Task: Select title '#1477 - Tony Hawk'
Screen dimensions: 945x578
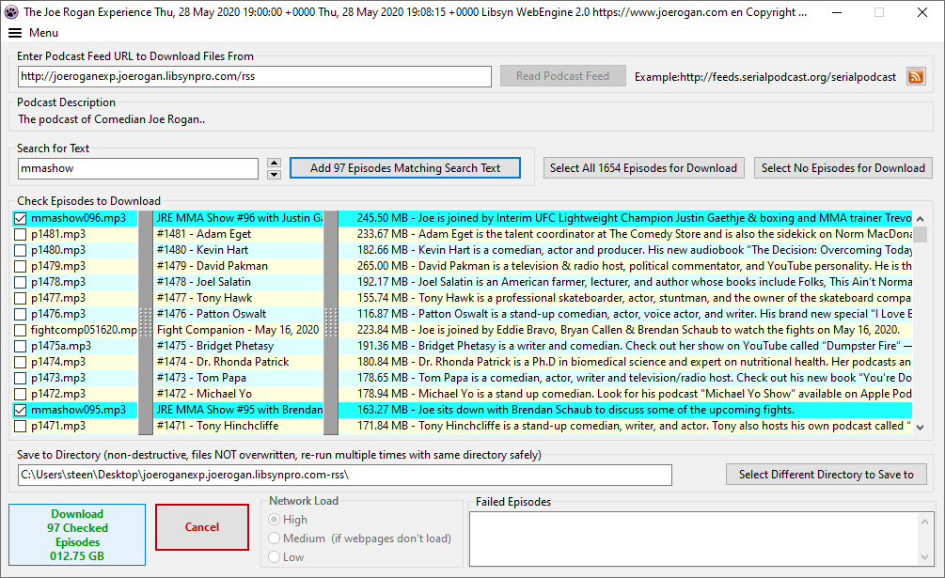Action: pos(204,298)
